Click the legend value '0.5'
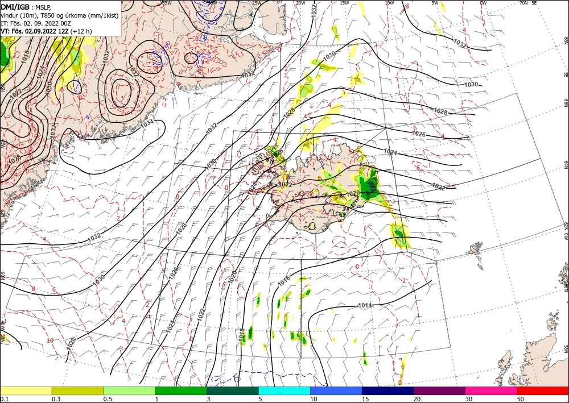569x403 pixels. [x=108, y=399]
